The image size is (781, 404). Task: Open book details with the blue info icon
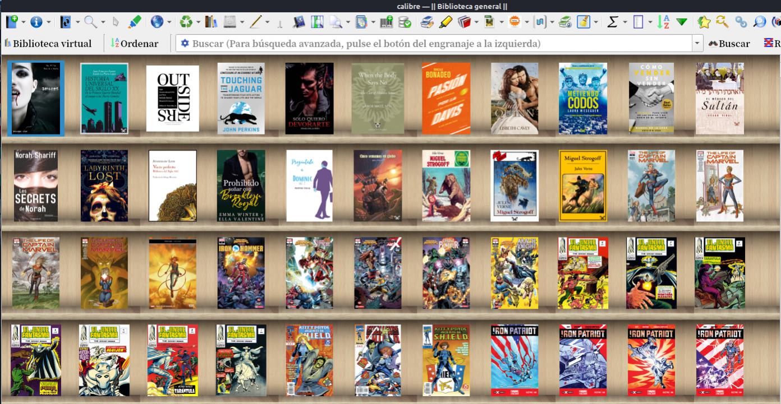click(x=36, y=22)
